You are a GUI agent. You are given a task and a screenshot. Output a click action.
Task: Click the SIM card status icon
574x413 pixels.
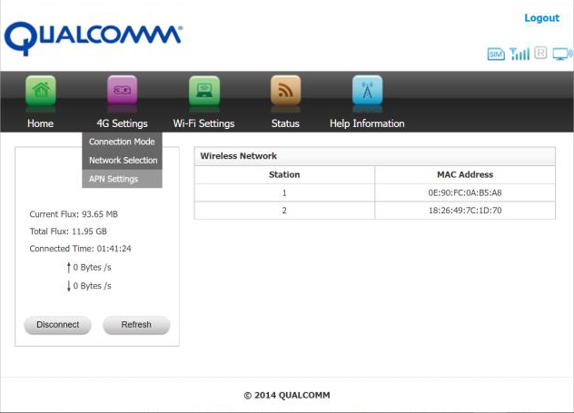(x=496, y=54)
